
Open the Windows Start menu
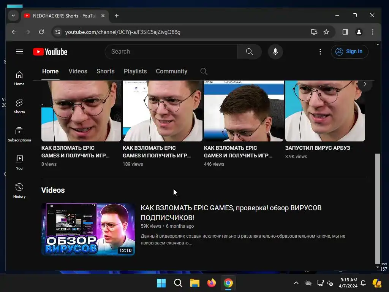pos(161,283)
